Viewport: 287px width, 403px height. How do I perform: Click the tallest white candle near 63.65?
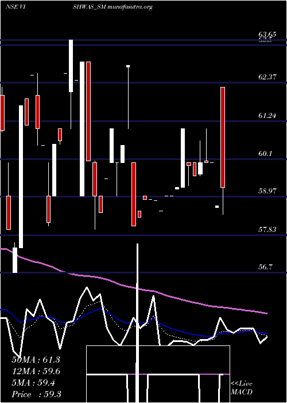coord(71,66)
